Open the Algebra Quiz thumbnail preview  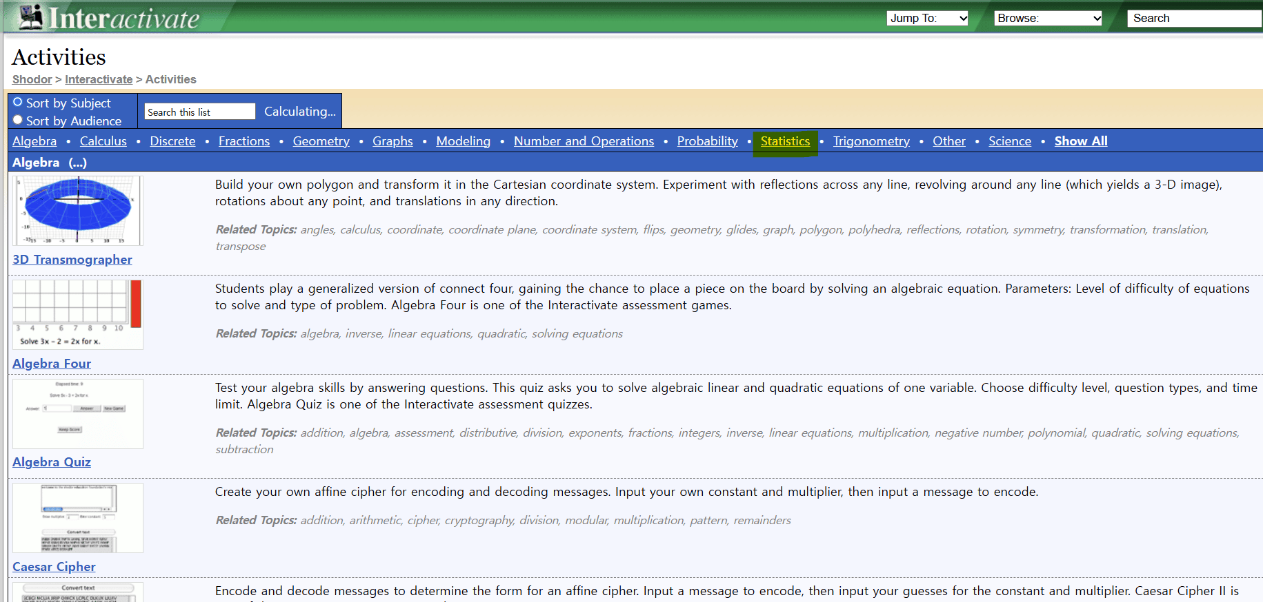(78, 414)
